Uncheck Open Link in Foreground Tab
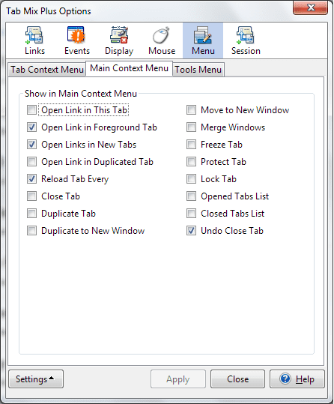The height and width of the screenshot is (404, 334). 31,127
